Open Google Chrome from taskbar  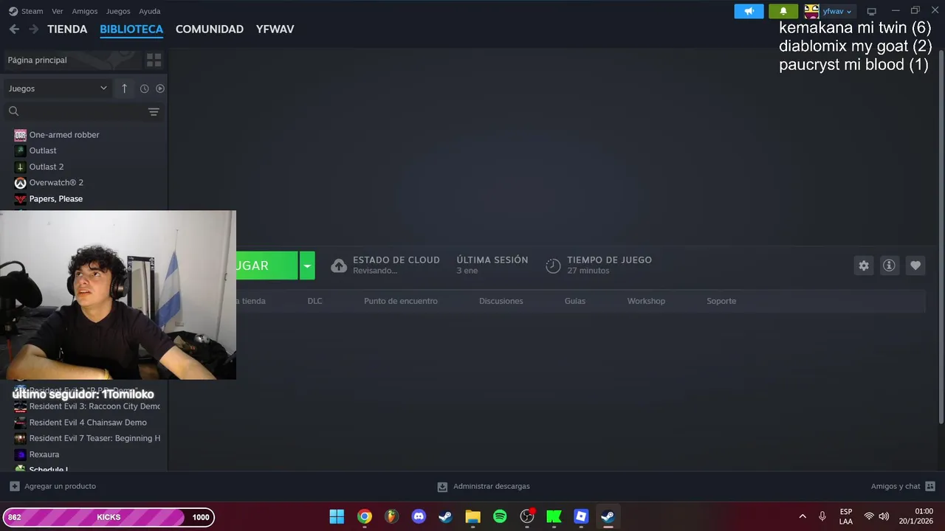[x=365, y=516]
